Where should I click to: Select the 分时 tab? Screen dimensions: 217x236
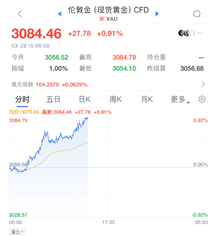pyautogui.click(x=22, y=99)
